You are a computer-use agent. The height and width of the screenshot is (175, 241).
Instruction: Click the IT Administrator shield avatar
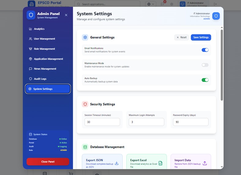pos(216,16)
